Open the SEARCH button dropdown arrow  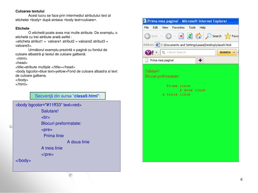tap(234, 52)
